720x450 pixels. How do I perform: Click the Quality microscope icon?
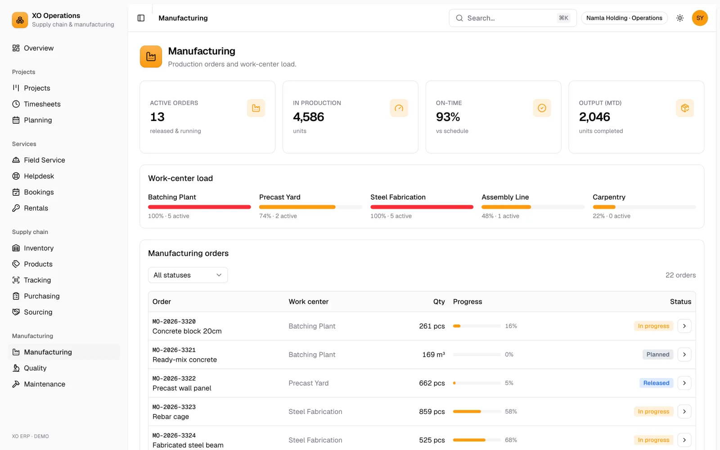(16, 368)
